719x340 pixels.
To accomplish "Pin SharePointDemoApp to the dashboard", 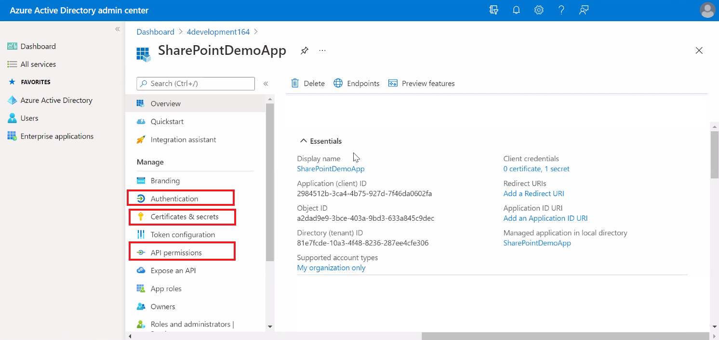I will [x=304, y=50].
